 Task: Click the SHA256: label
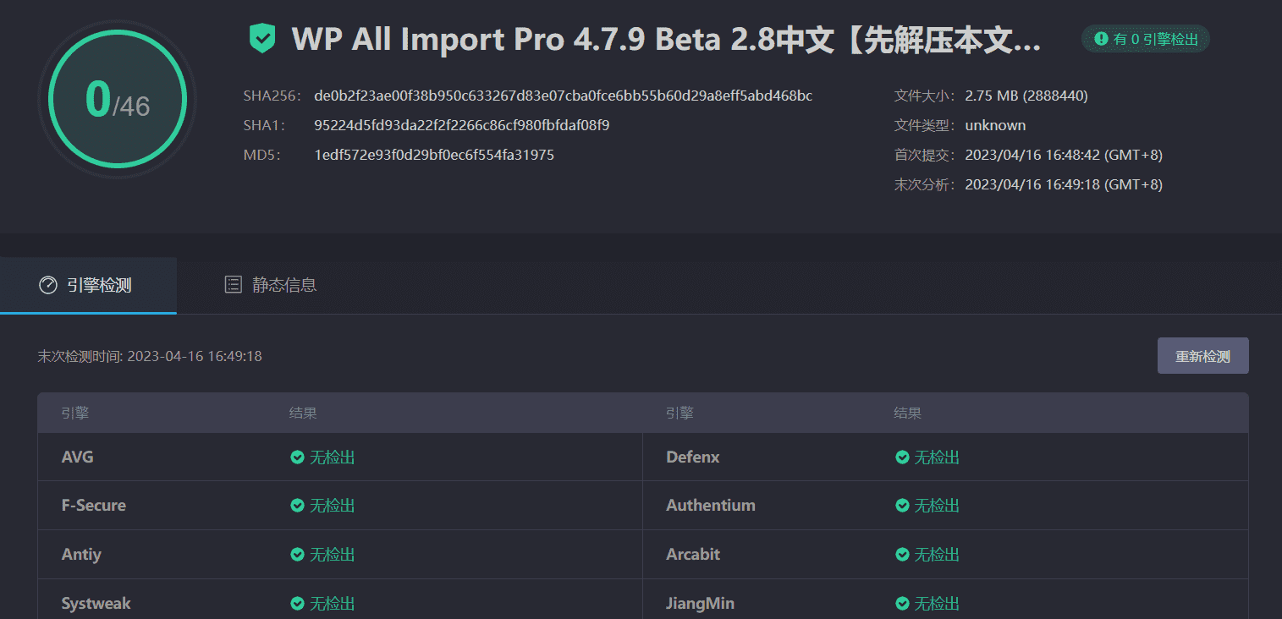(x=272, y=96)
